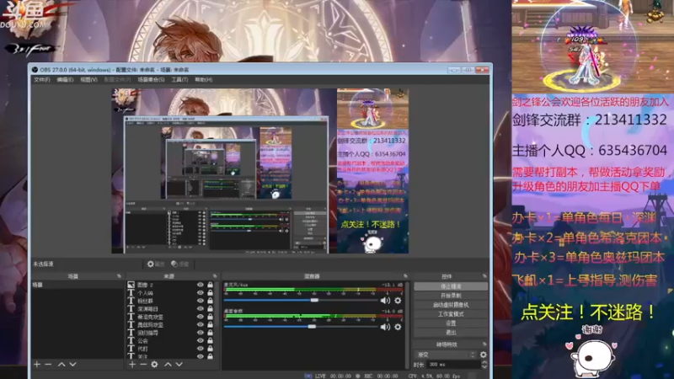Remove selected scene with minus icon

(x=48, y=365)
